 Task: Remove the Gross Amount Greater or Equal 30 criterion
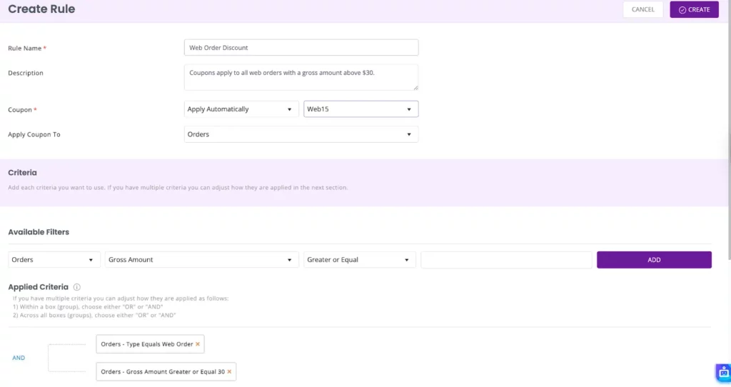point(229,372)
